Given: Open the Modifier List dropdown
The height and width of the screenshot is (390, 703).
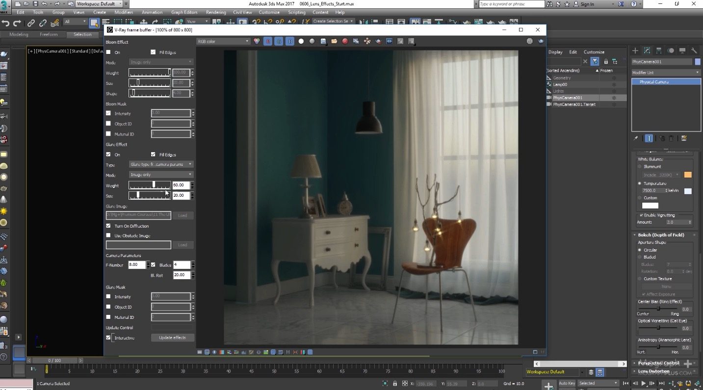Looking at the screenshot, I should [x=666, y=73].
